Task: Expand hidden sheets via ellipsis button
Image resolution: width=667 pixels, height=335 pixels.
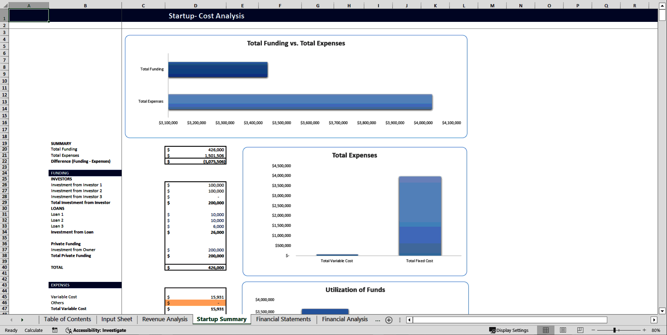Action: (377, 320)
